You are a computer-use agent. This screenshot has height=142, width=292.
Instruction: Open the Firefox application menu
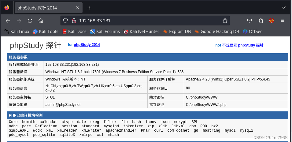[283, 21]
